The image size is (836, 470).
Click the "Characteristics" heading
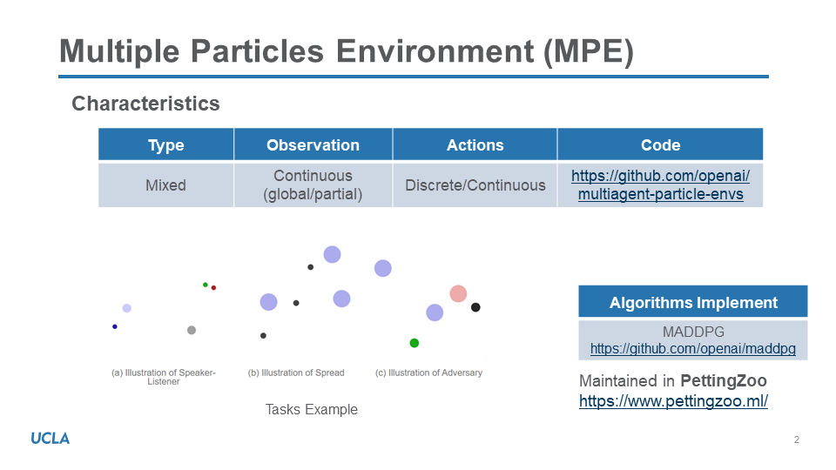tap(145, 104)
